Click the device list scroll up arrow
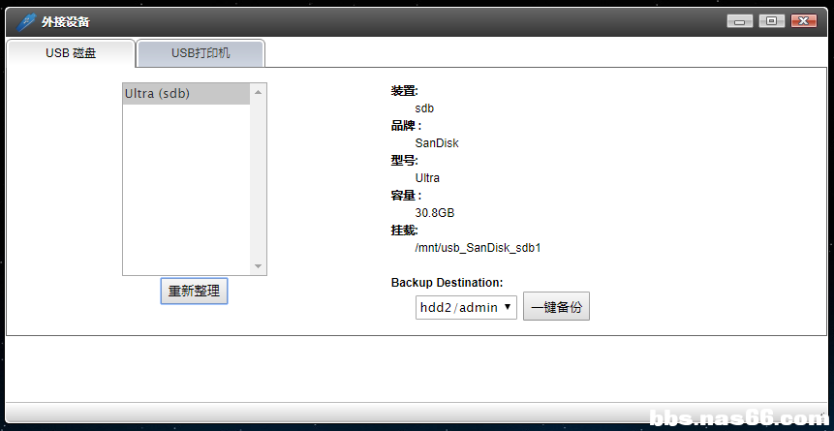 (258, 94)
